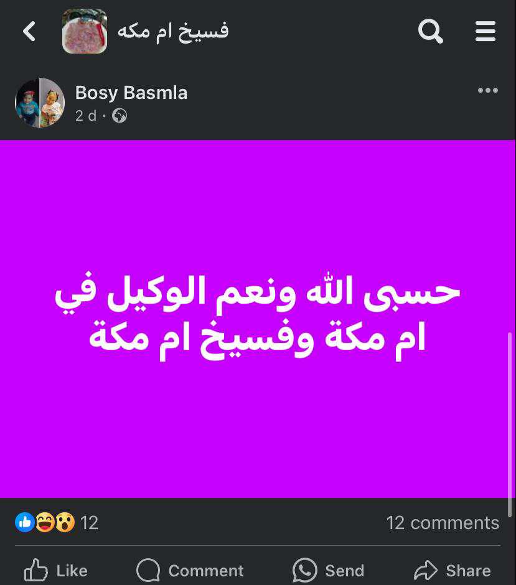Open the hamburger menu icon
Screen dimensions: 516x585
[x=486, y=31]
